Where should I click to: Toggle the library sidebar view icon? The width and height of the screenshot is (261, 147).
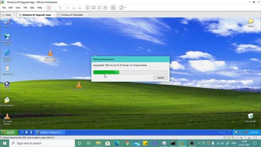88,8
